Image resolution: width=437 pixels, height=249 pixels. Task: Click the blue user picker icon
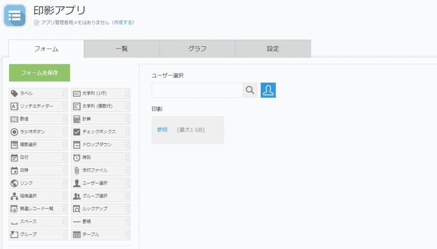pyautogui.click(x=268, y=90)
